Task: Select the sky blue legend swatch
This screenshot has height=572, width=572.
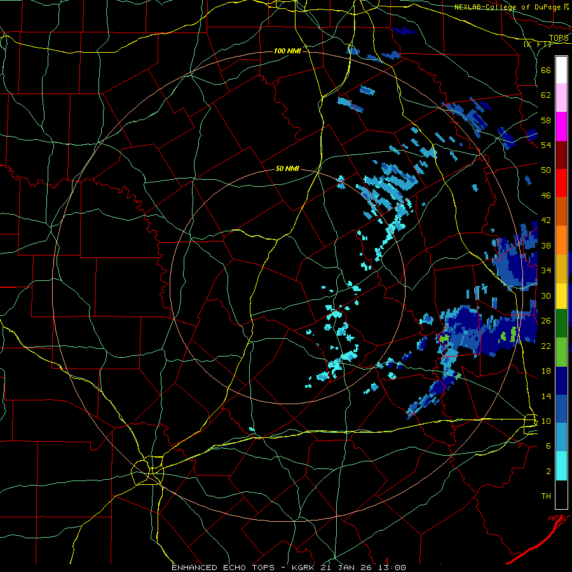Action: tap(561, 437)
